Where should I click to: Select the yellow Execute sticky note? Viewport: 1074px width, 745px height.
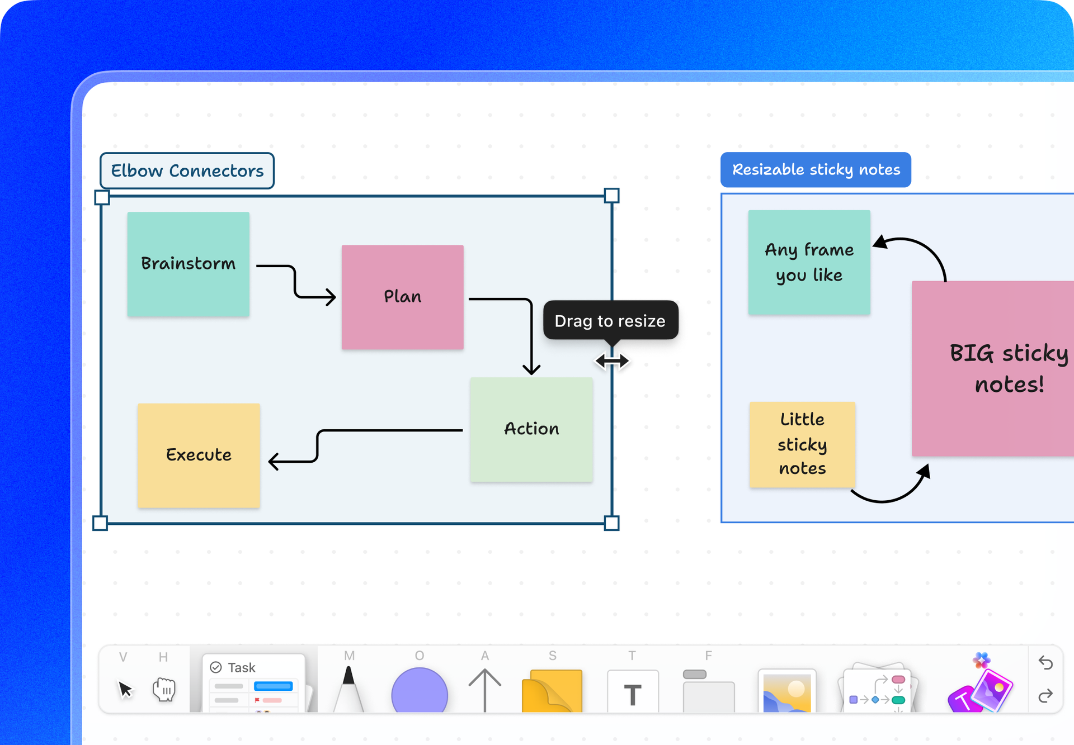pos(199,455)
